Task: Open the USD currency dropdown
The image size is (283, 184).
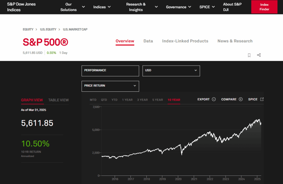Action: [x=171, y=71]
